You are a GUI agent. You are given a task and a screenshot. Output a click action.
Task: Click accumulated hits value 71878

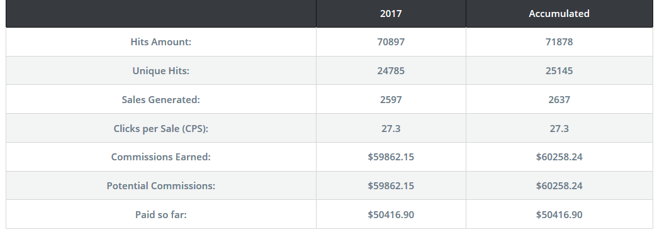(559, 42)
